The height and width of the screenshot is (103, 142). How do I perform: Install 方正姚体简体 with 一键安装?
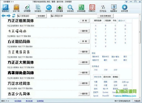point(84,52)
